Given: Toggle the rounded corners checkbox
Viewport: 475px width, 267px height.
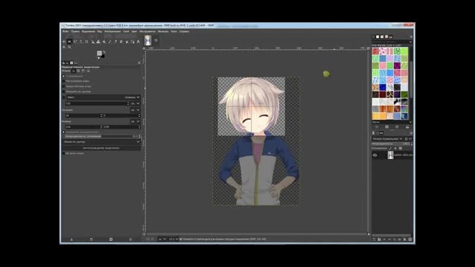Looking at the screenshot, I should coord(64,86).
